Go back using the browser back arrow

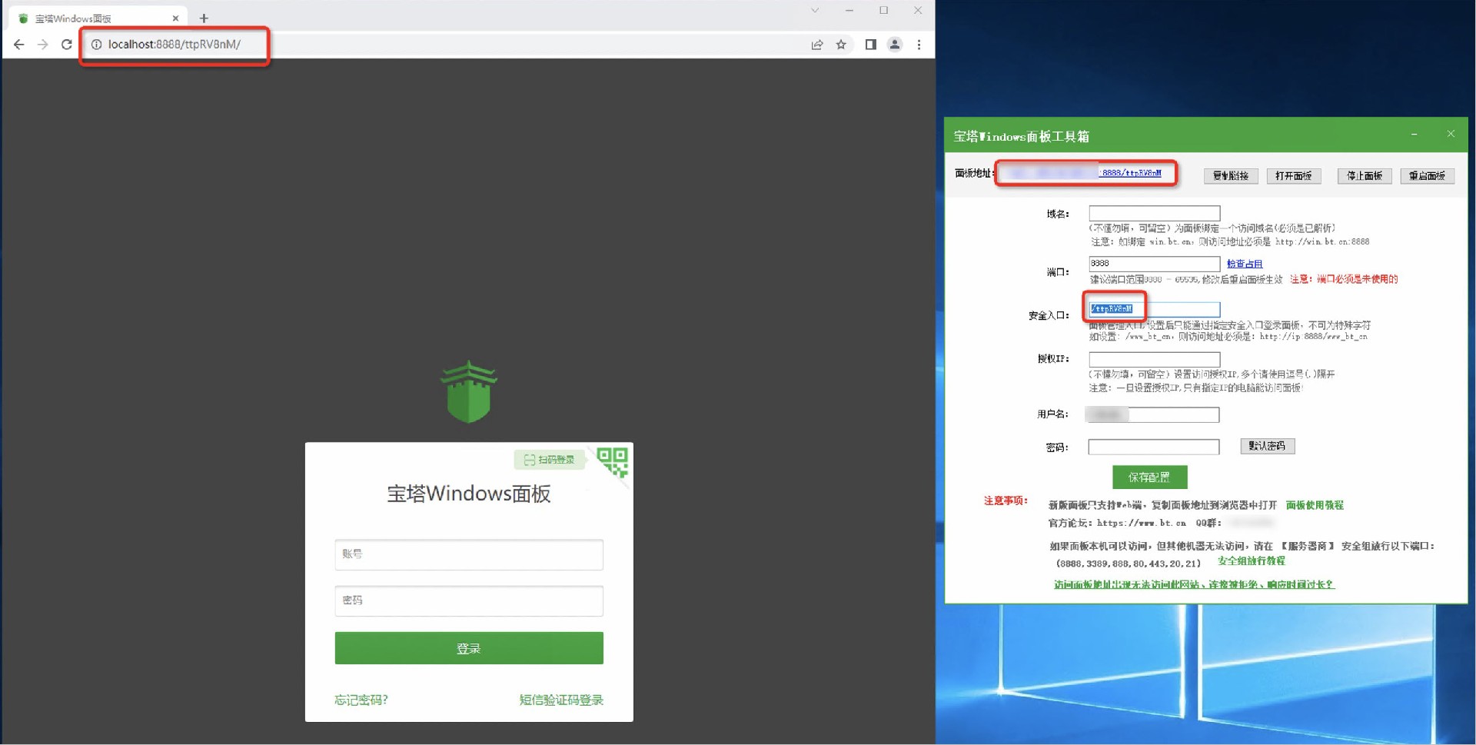coord(19,45)
